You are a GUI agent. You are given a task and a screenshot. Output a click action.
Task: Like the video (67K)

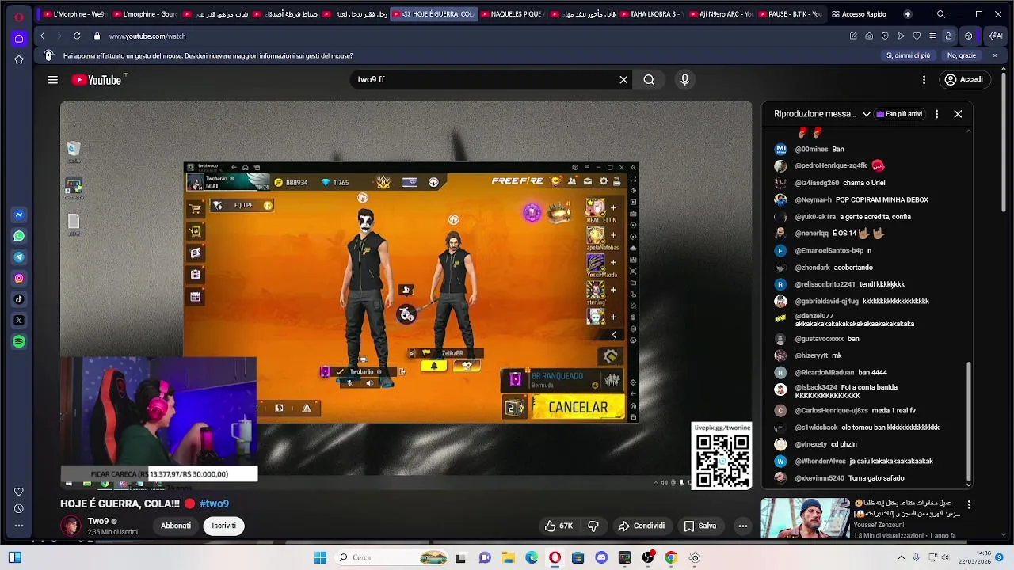(558, 526)
